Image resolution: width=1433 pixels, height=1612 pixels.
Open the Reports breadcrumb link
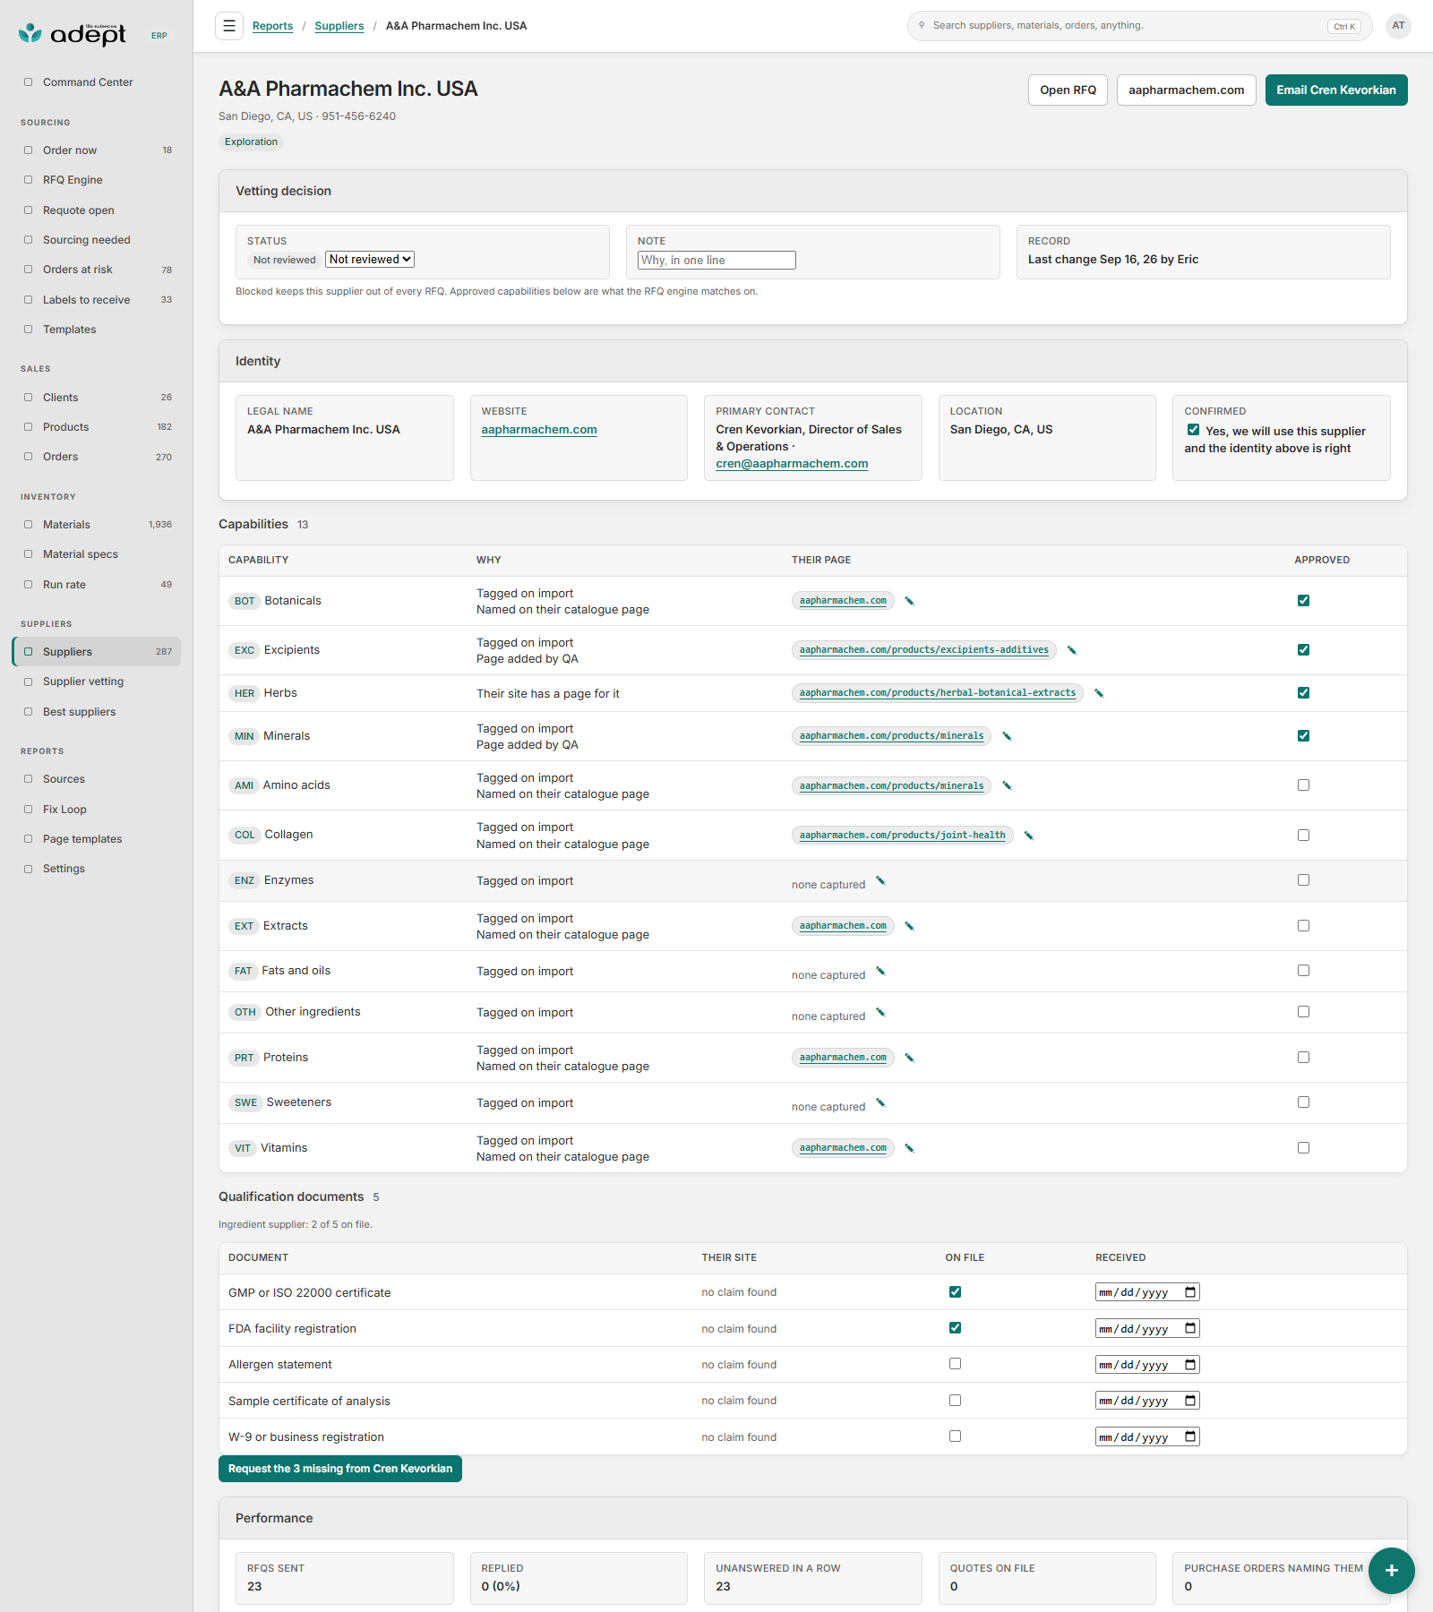pyautogui.click(x=272, y=26)
